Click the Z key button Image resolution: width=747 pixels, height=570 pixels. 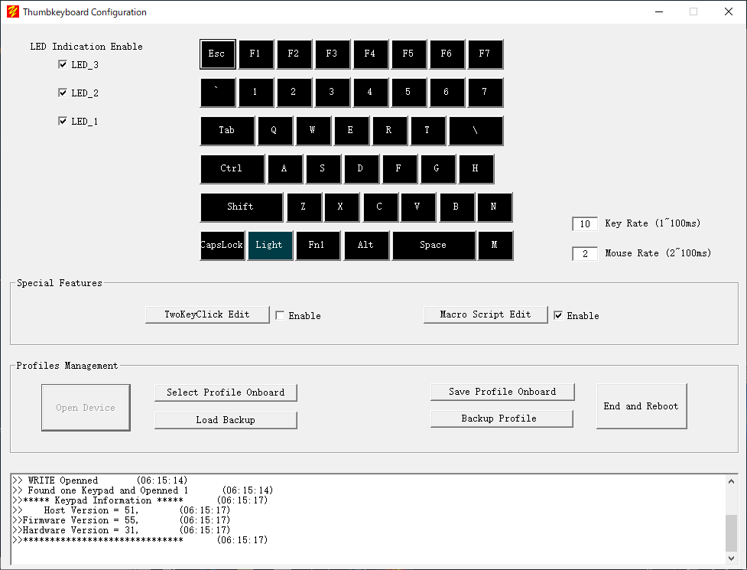[304, 207]
